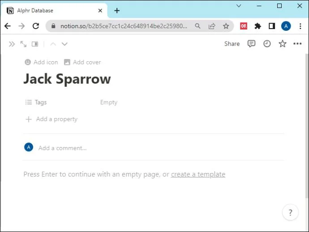
Task: Open page comments icon
Action: pyautogui.click(x=251, y=44)
